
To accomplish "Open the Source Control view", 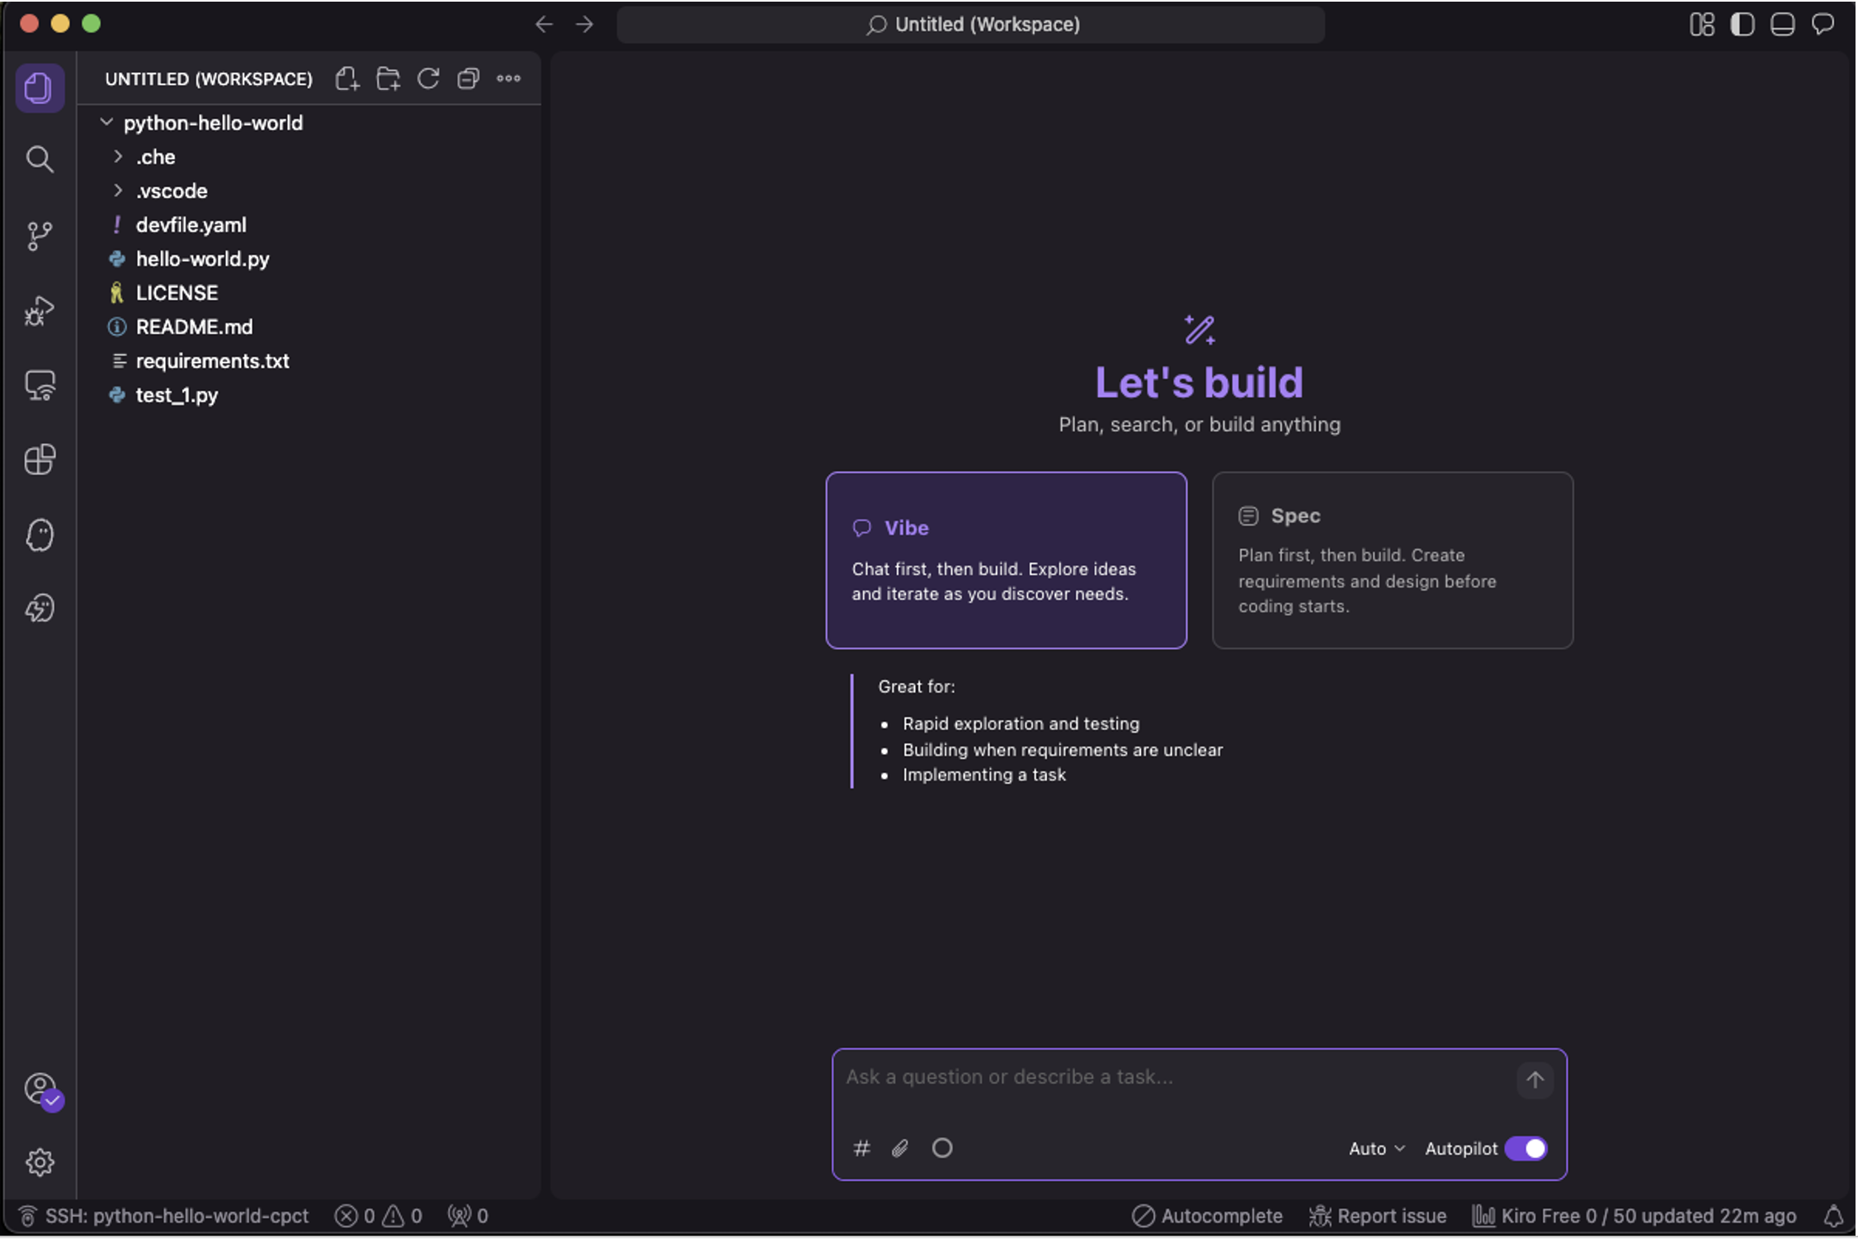I will click(39, 235).
